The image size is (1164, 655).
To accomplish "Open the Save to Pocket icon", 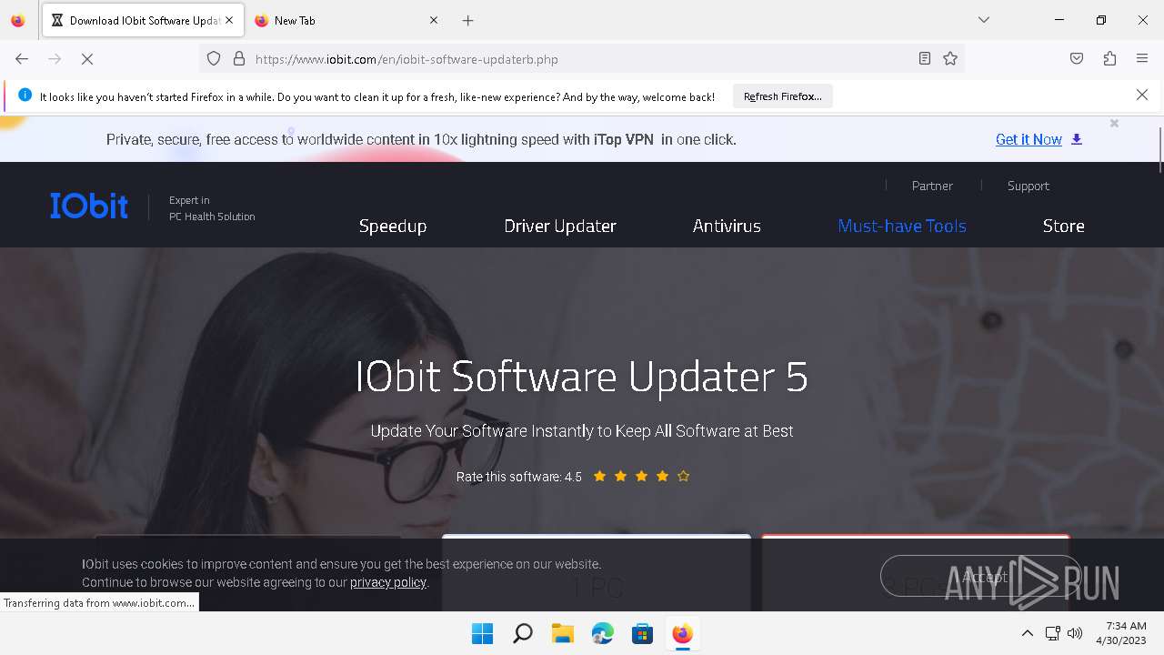I will (x=1077, y=58).
